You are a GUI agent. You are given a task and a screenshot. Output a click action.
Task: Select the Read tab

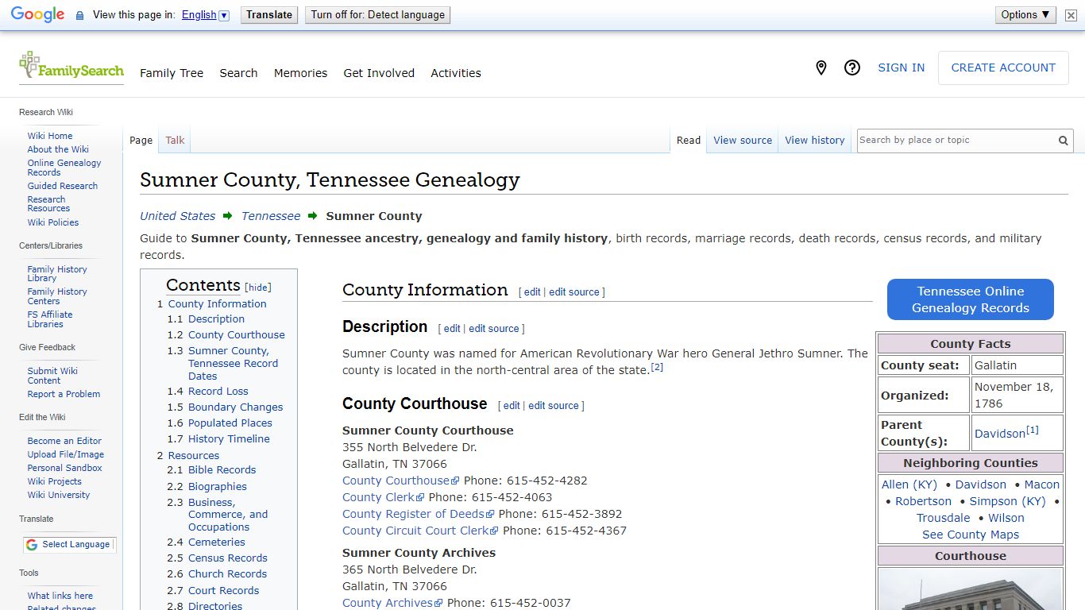(689, 141)
